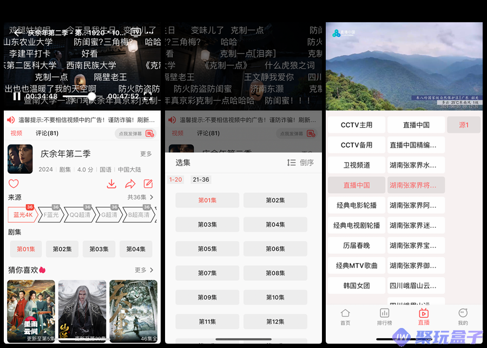Screen dimensions: 487x348
Task: Open the 湖南张家界水 channel
Action: [416, 165]
